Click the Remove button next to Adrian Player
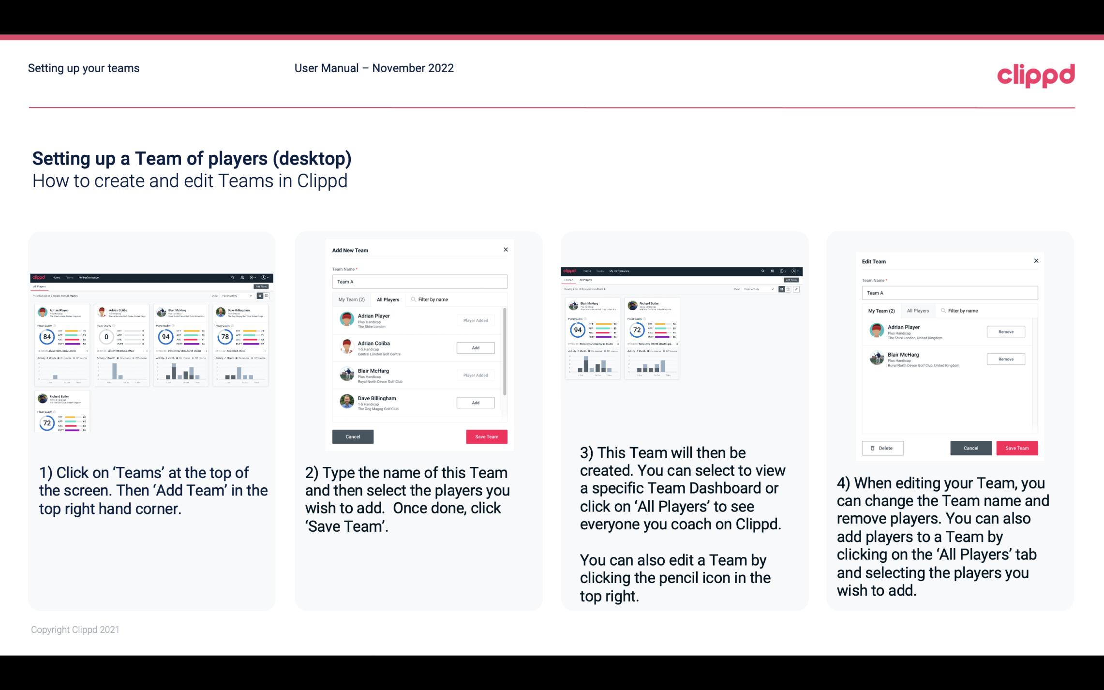1104x690 pixels. (x=1005, y=331)
